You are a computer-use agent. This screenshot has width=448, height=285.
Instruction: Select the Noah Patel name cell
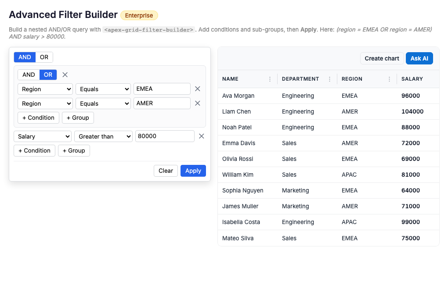[x=247, y=127]
